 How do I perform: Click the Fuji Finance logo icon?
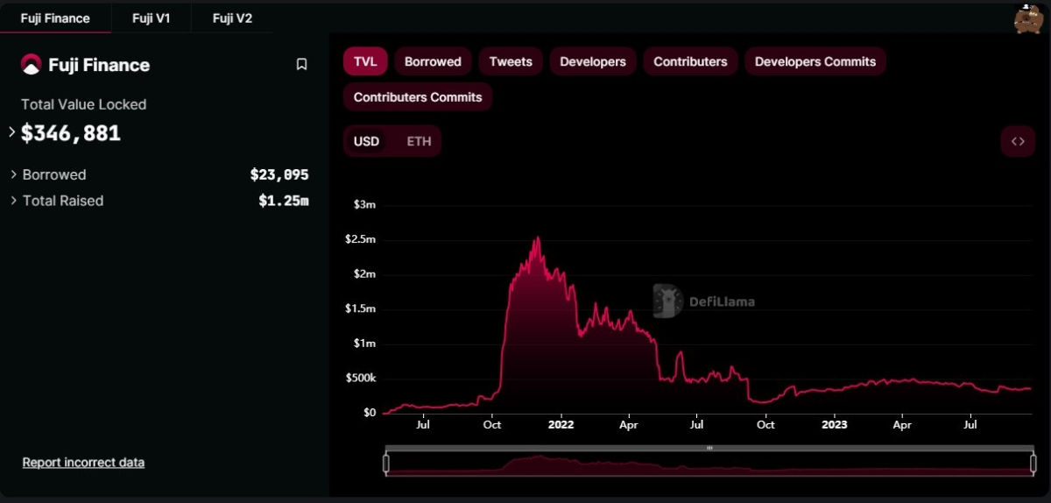[31, 64]
